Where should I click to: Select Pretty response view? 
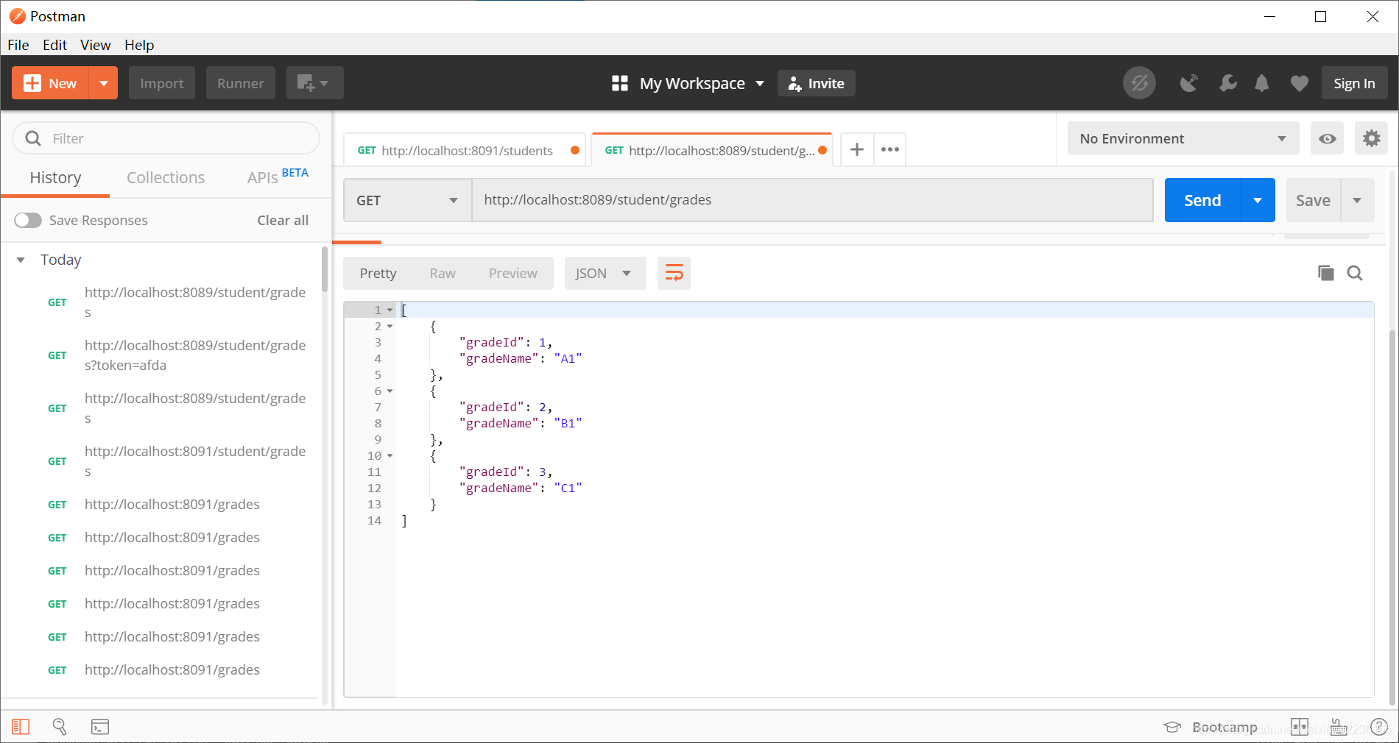378,274
